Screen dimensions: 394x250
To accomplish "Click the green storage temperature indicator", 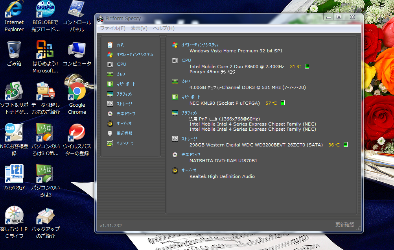I will pyautogui.click(x=346, y=144).
